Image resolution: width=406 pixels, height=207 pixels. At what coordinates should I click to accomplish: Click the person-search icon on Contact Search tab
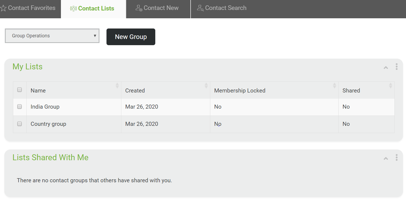click(x=200, y=8)
